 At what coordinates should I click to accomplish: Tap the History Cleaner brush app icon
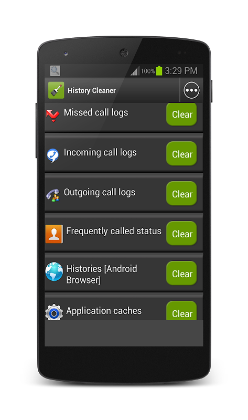(x=56, y=90)
